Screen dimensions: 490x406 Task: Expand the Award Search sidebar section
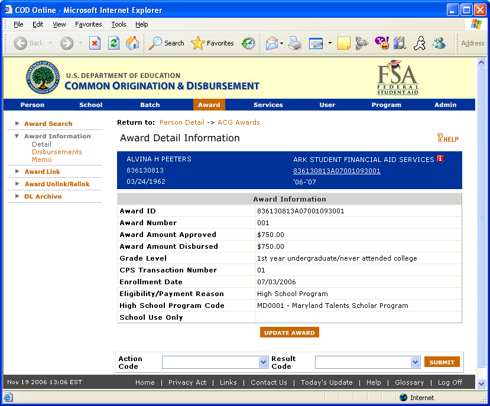click(48, 124)
